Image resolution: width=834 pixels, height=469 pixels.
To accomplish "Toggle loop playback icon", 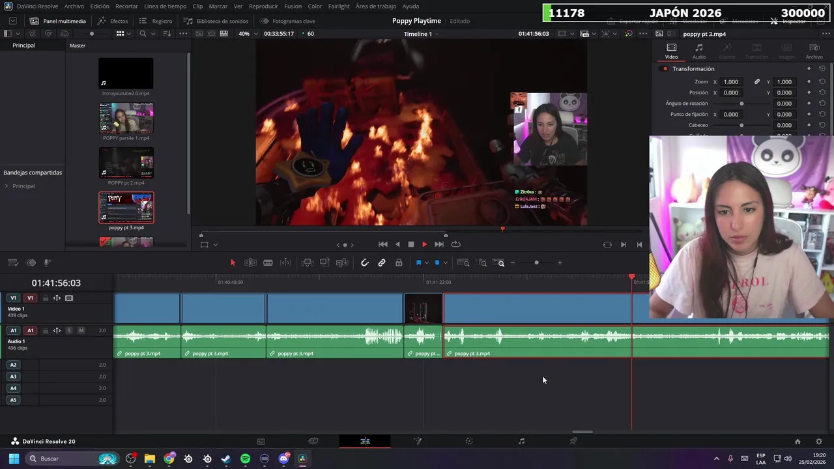I will coord(456,244).
